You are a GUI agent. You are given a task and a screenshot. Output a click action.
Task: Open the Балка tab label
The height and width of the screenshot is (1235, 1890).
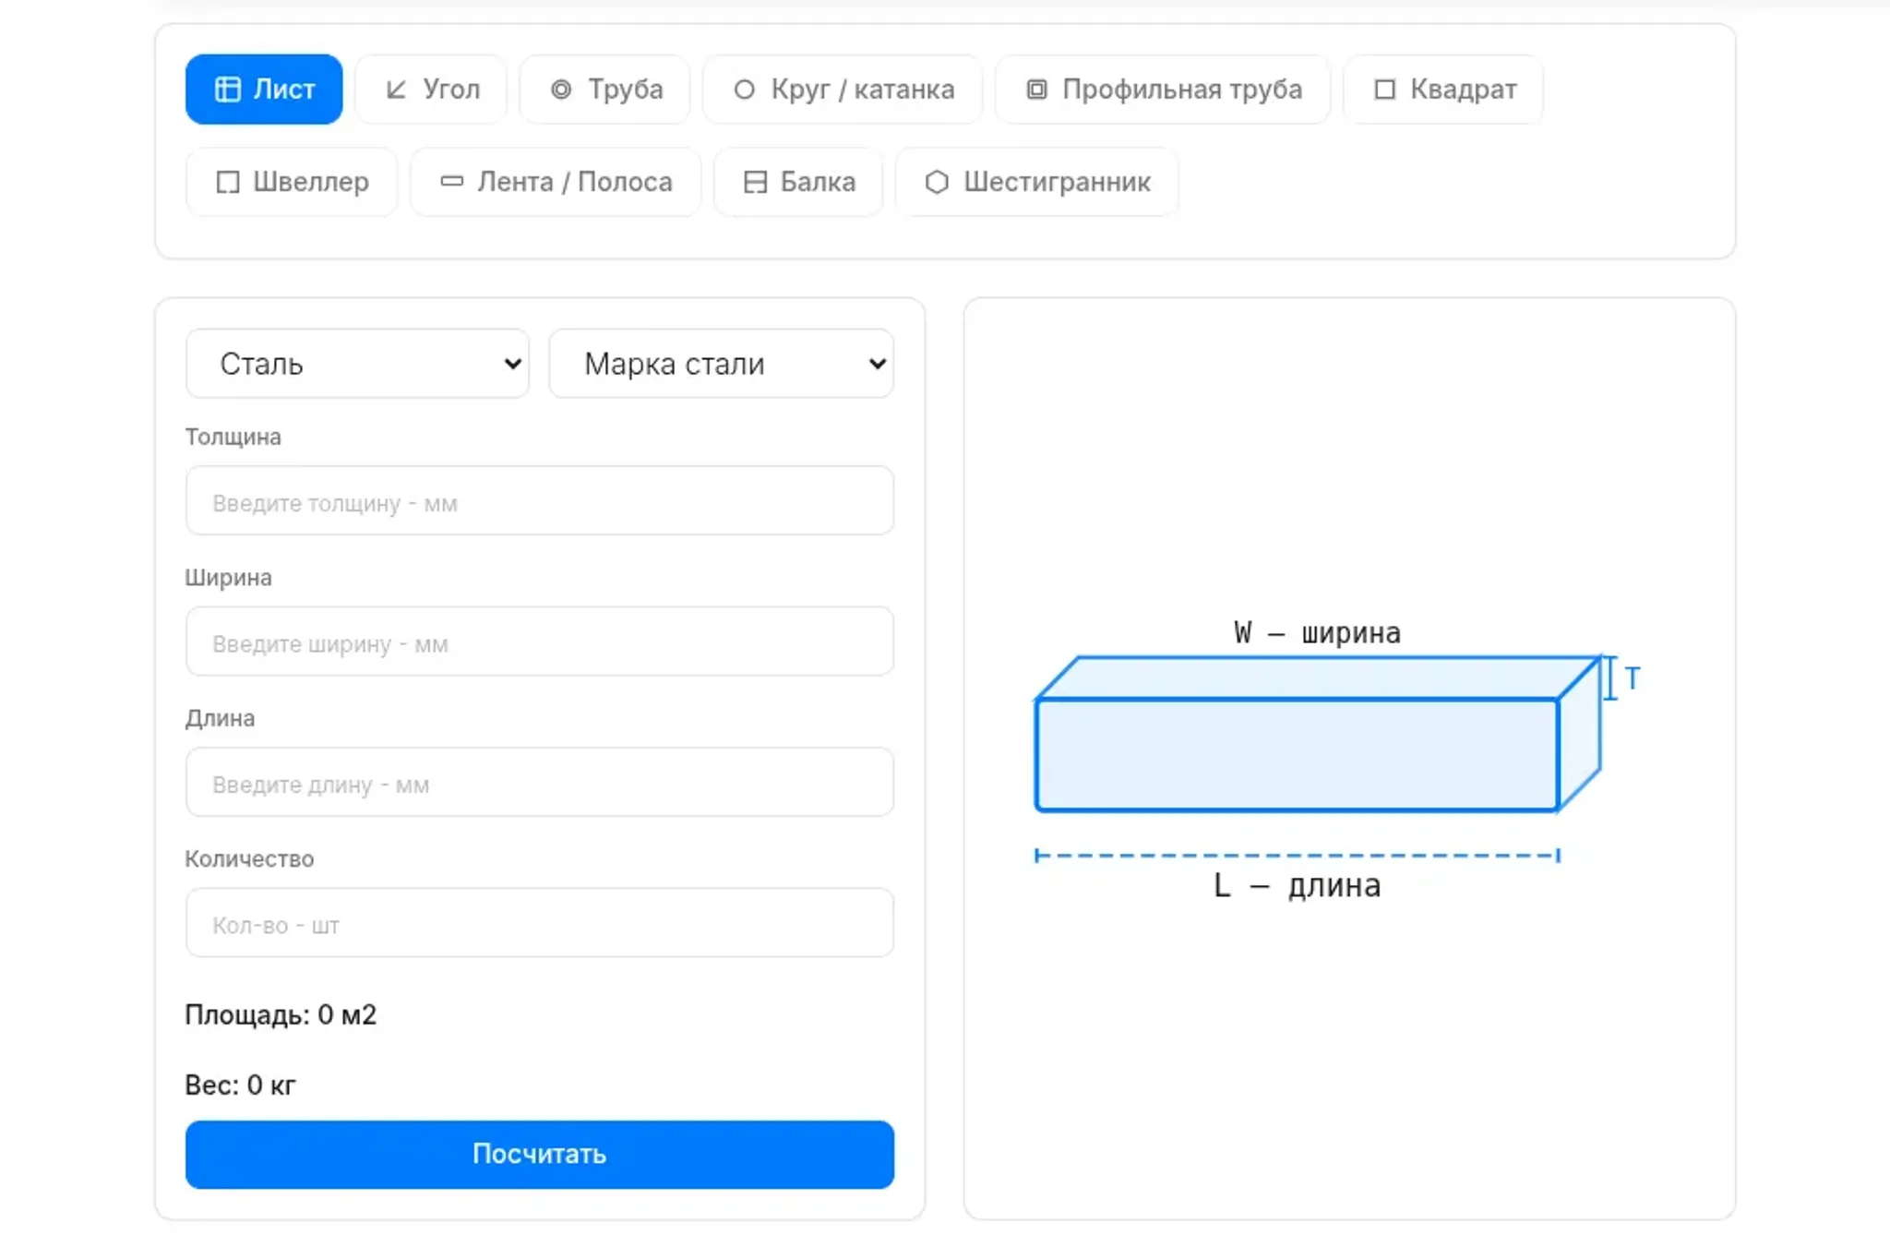[x=818, y=182]
